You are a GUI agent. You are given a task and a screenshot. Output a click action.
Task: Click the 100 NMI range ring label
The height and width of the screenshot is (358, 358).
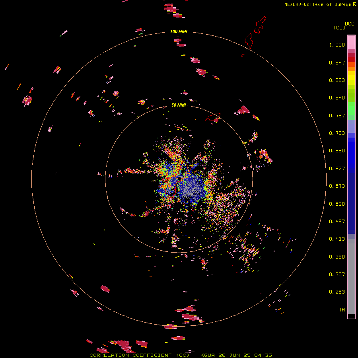(179, 31)
